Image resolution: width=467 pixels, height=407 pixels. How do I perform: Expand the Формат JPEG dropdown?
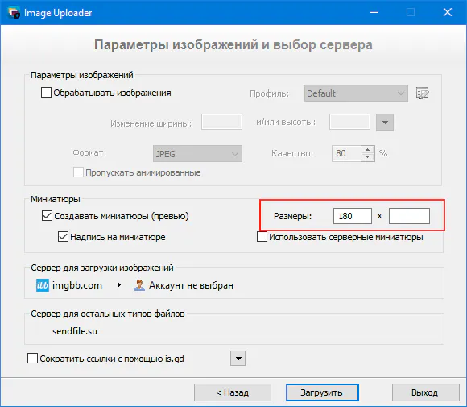[x=197, y=154]
